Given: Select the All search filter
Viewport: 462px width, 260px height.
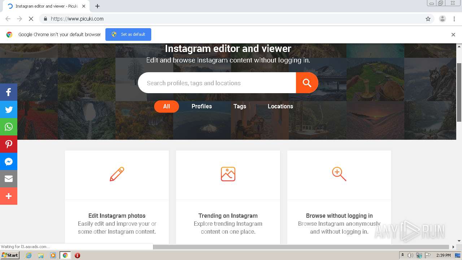Looking at the screenshot, I should (166, 107).
